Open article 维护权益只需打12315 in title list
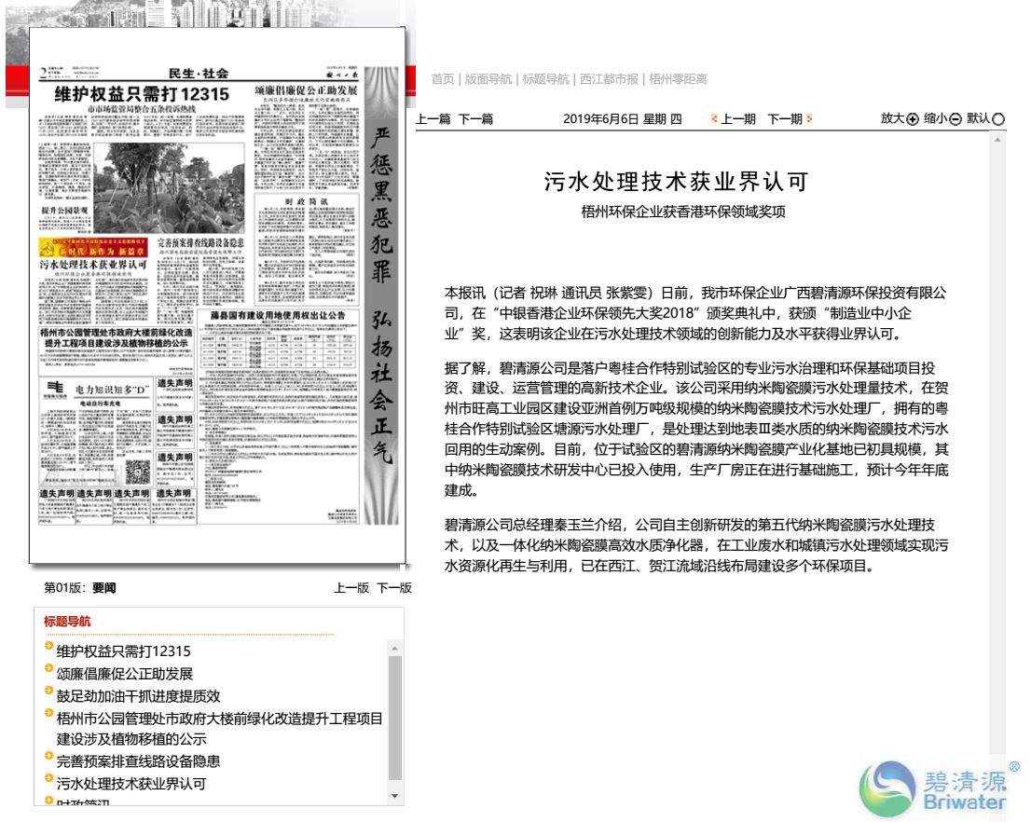Image resolution: width=1031 pixels, height=822 pixels. [x=124, y=651]
